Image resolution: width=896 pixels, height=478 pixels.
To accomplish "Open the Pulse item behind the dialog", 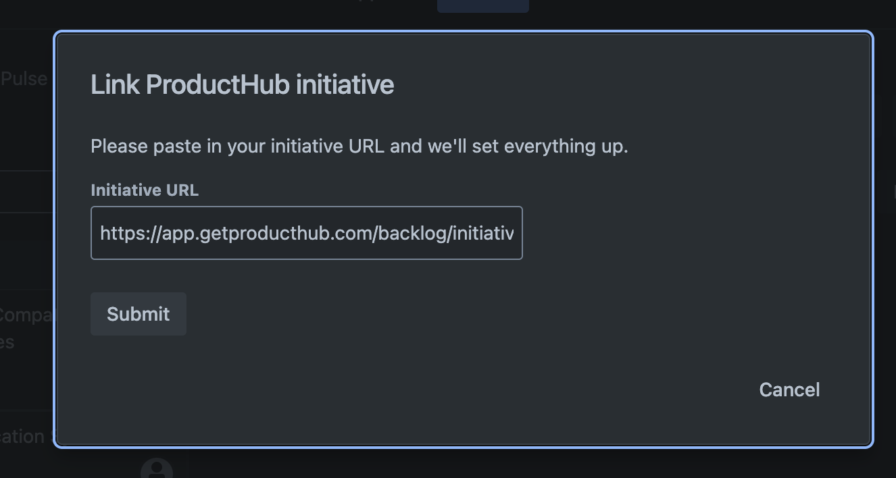I will 24,79.
